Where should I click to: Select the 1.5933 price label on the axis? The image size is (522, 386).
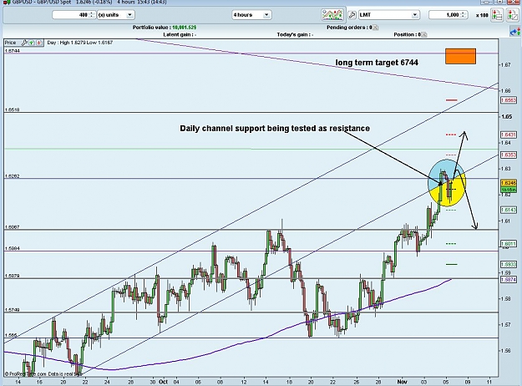[x=509, y=265]
